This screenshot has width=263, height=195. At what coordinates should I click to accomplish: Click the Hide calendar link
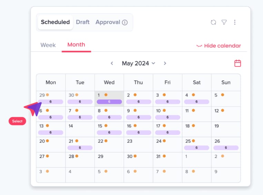click(222, 46)
